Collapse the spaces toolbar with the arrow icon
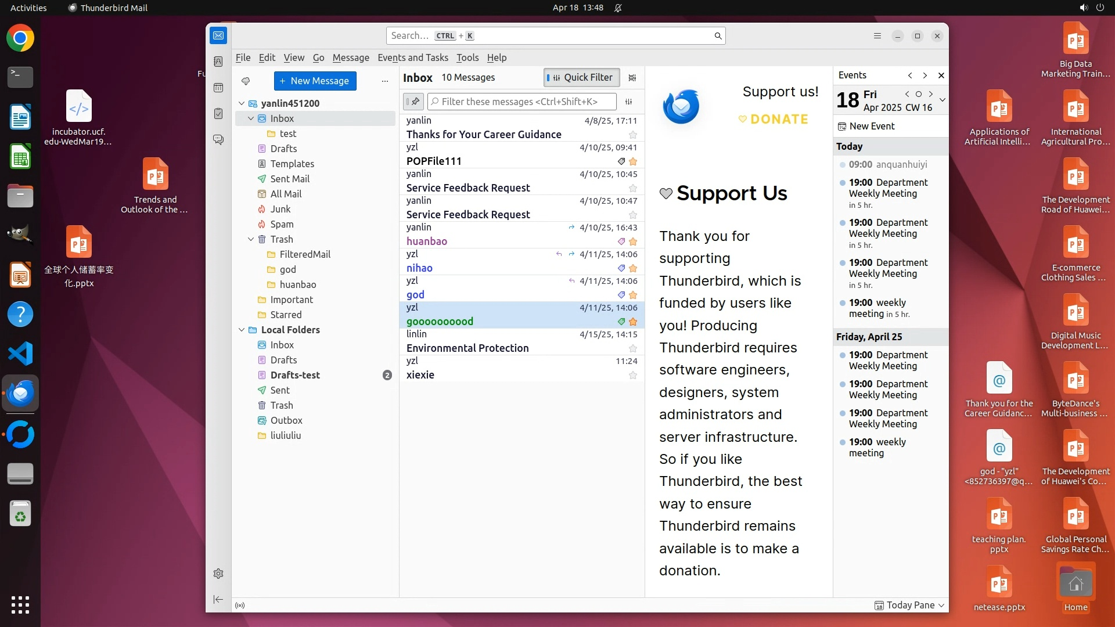 pyautogui.click(x=218, y=599)
